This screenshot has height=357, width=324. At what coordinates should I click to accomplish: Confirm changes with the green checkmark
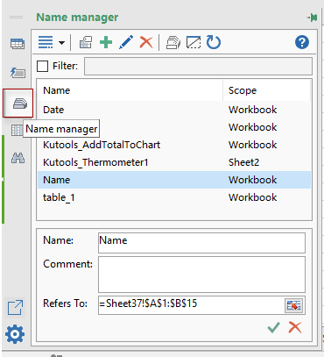[273, 328]
